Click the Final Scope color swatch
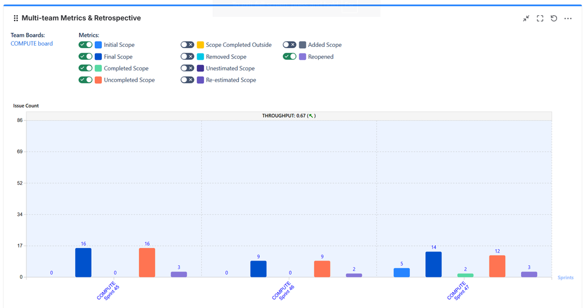This screenshot has height=308, width=587. [98, 57]
